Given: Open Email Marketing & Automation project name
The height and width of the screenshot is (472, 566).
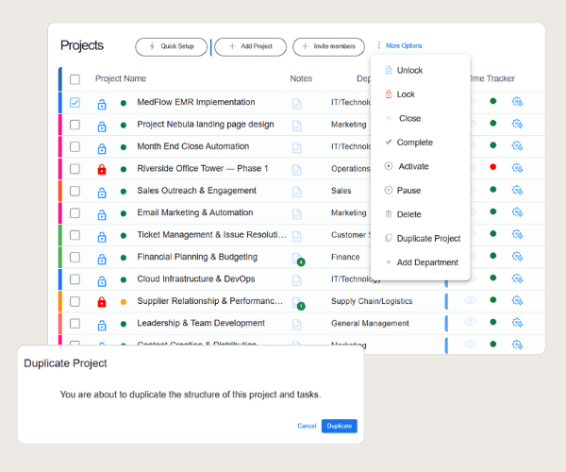Looking at the screenshot, I should [195, 212].
